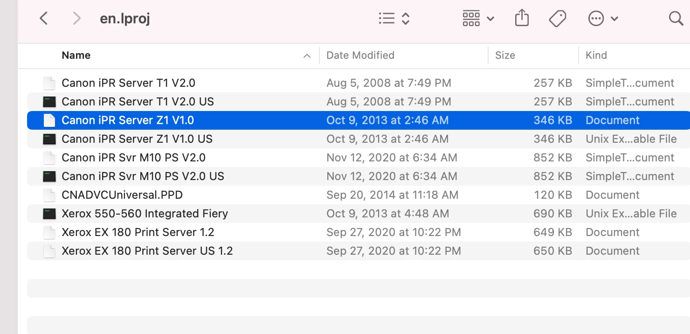Select file name Canon iPR Server Z1 V1.0
Screen dimensions: 690x334
(x=128, y=120)
